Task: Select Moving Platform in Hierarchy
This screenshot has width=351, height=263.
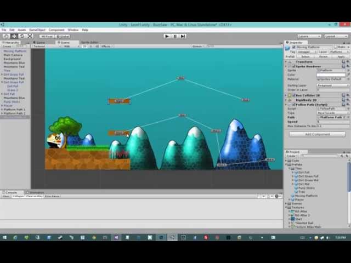Action: pyautogui.click(x=15, y=51)
